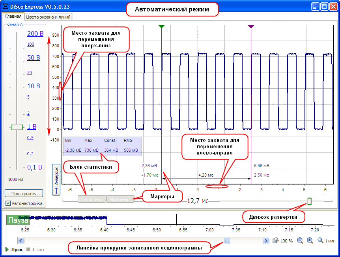Click the right scrollbar arrow
340x257 pixels.
(266, 240)
